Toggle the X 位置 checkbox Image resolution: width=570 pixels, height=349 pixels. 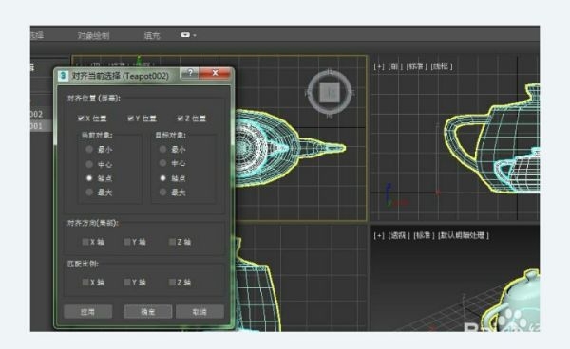81,119
